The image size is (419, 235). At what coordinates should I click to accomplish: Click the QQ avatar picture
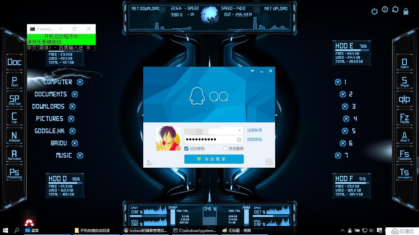pos(168,138)
